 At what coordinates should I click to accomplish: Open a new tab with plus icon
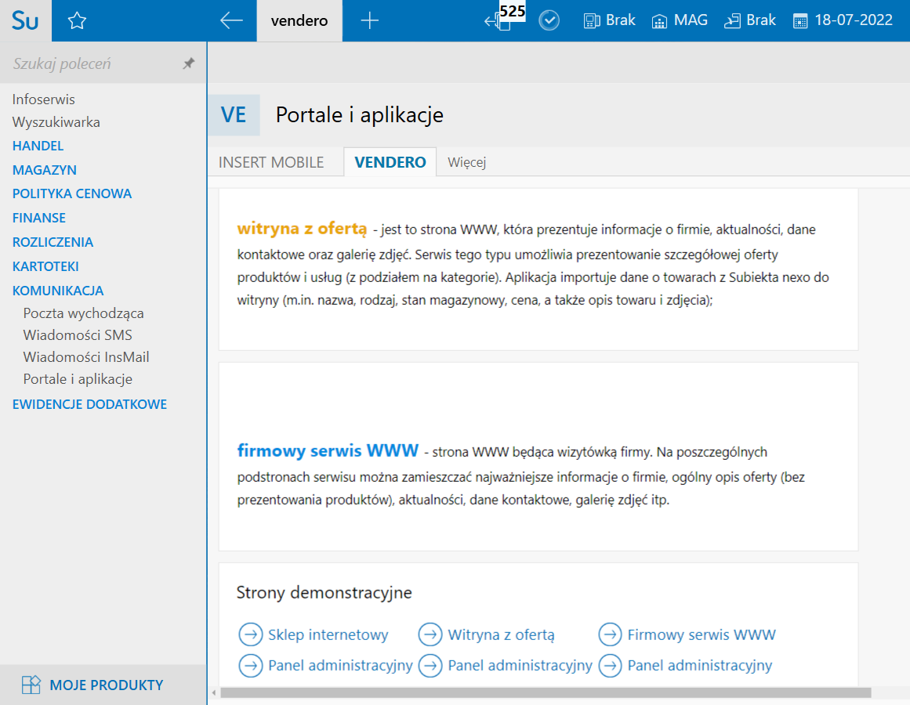click(x=369, y=20)
